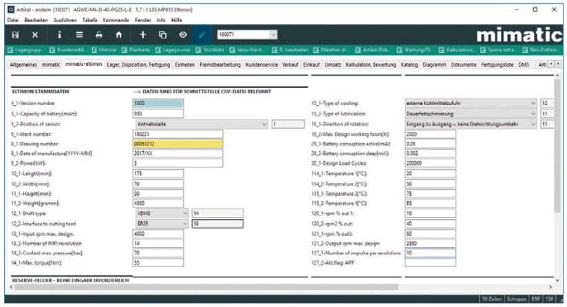Click the eye view icon in toolbar

pyautogui.click(x=183, y=34)
